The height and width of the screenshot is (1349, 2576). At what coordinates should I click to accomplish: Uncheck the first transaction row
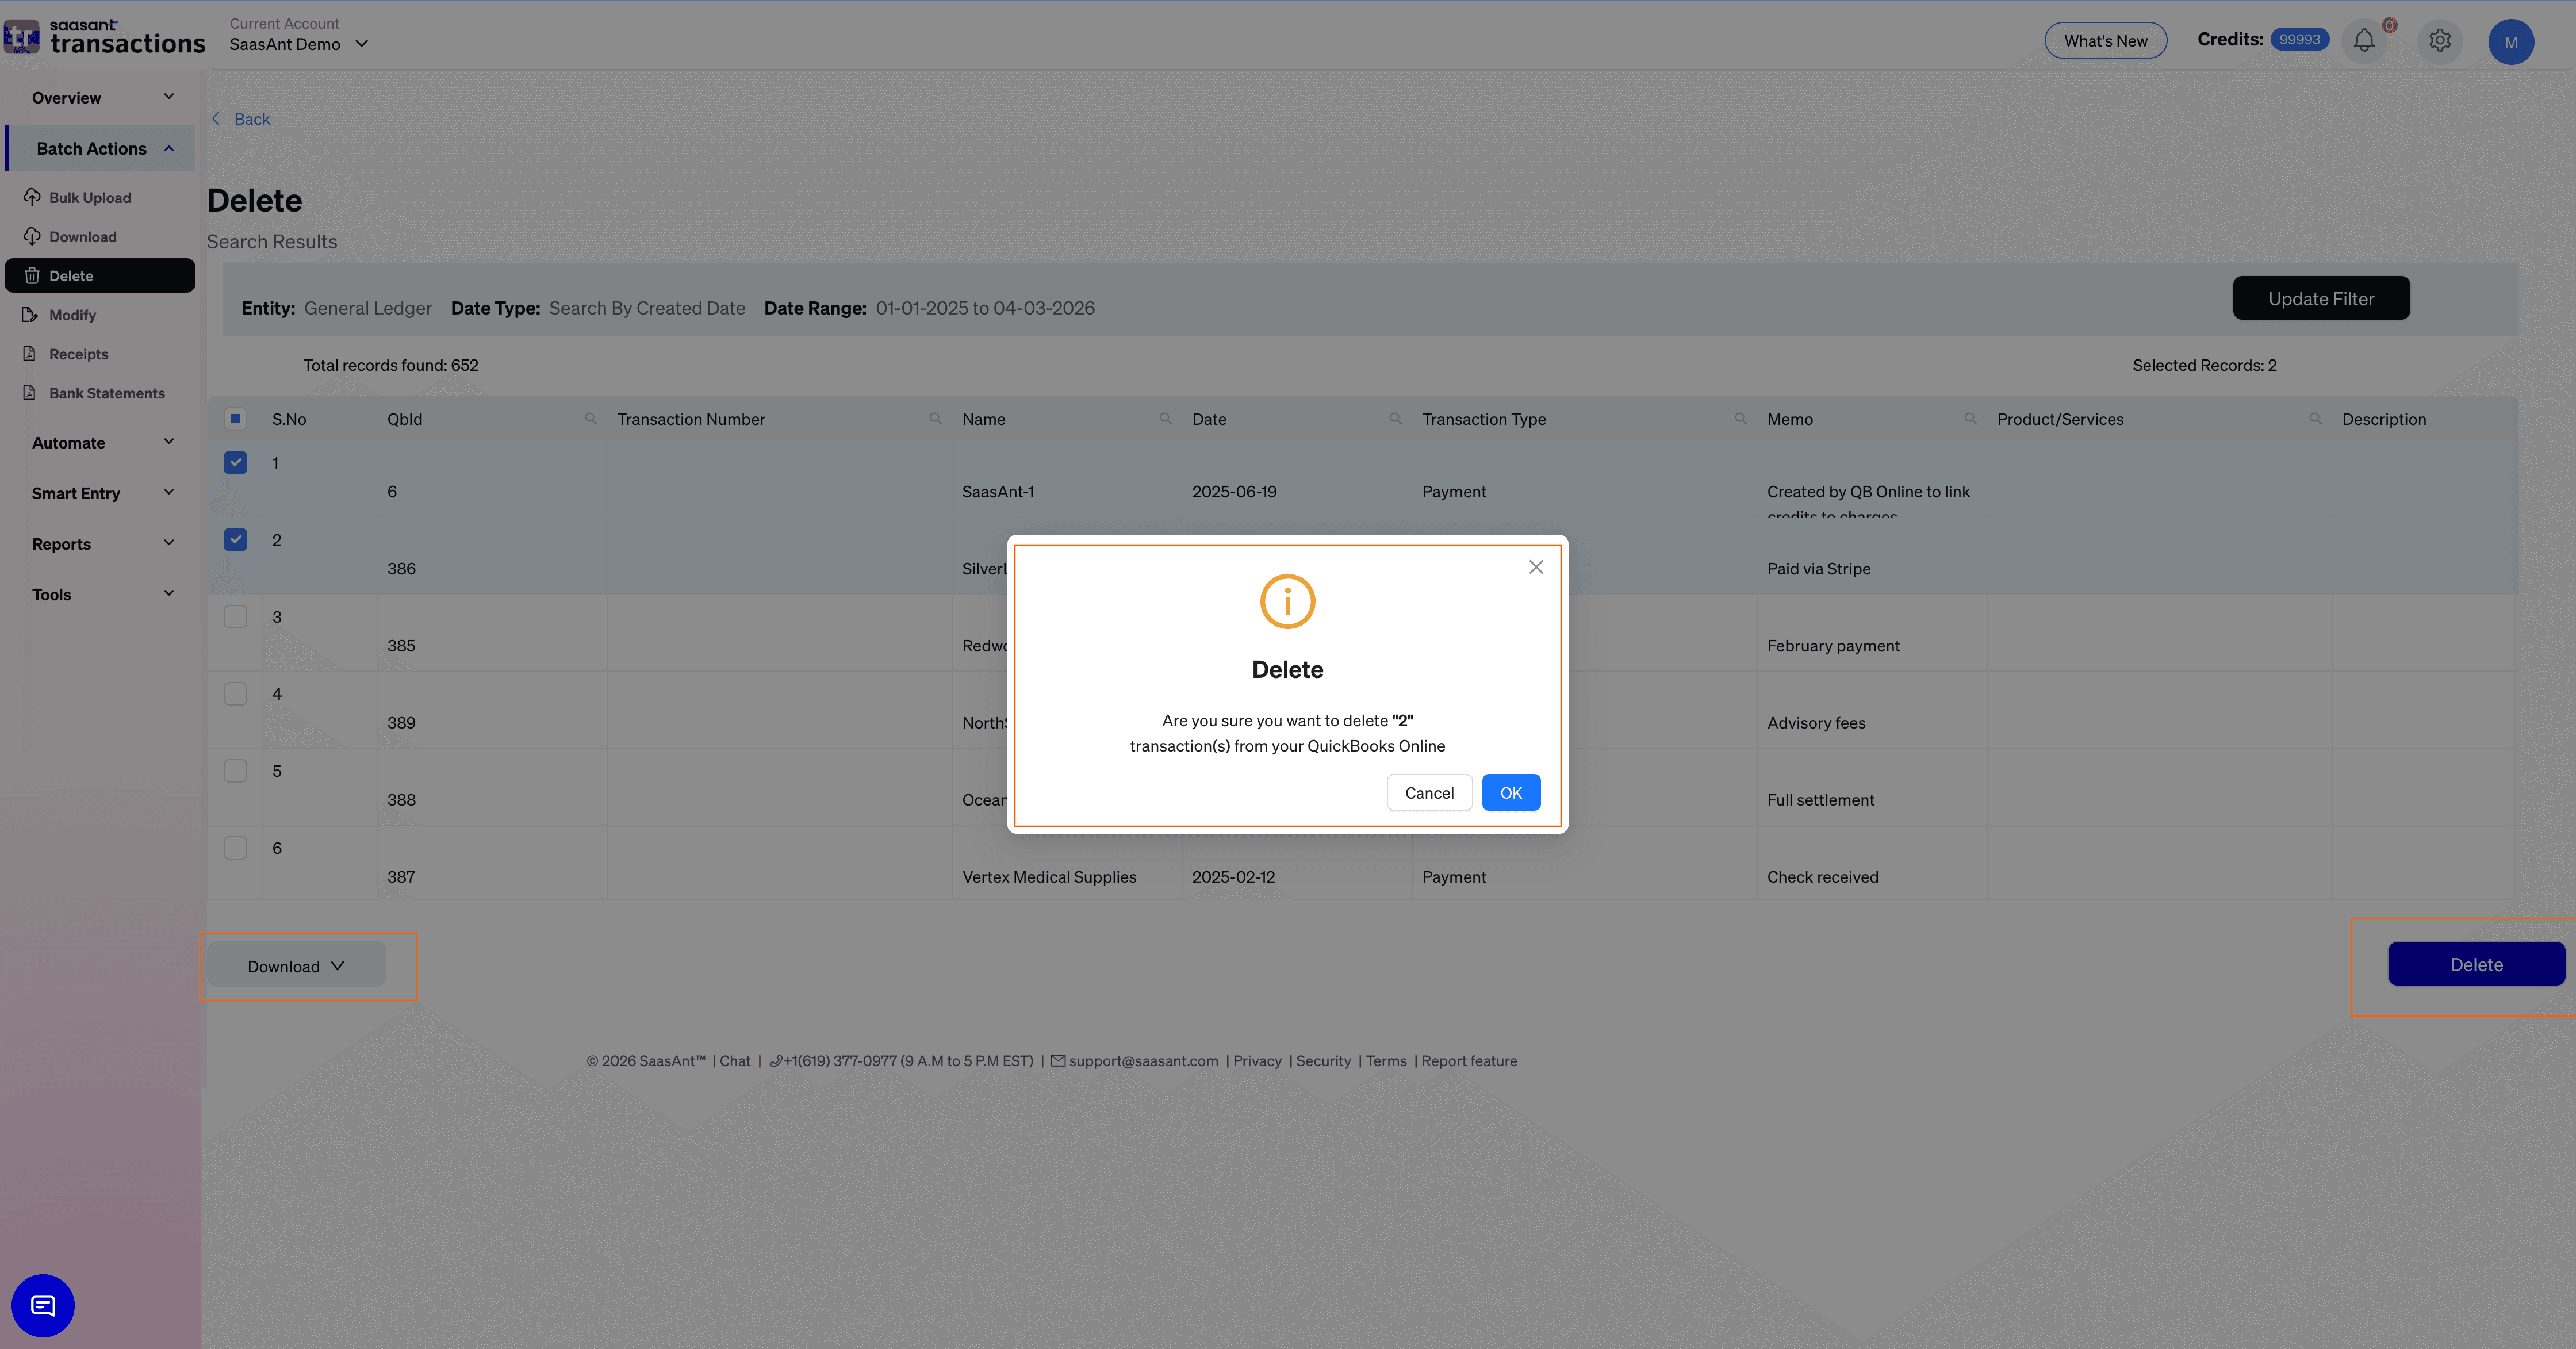(236, 462)
